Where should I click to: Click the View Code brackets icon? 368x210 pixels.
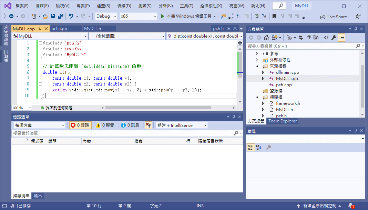point(326,38)
